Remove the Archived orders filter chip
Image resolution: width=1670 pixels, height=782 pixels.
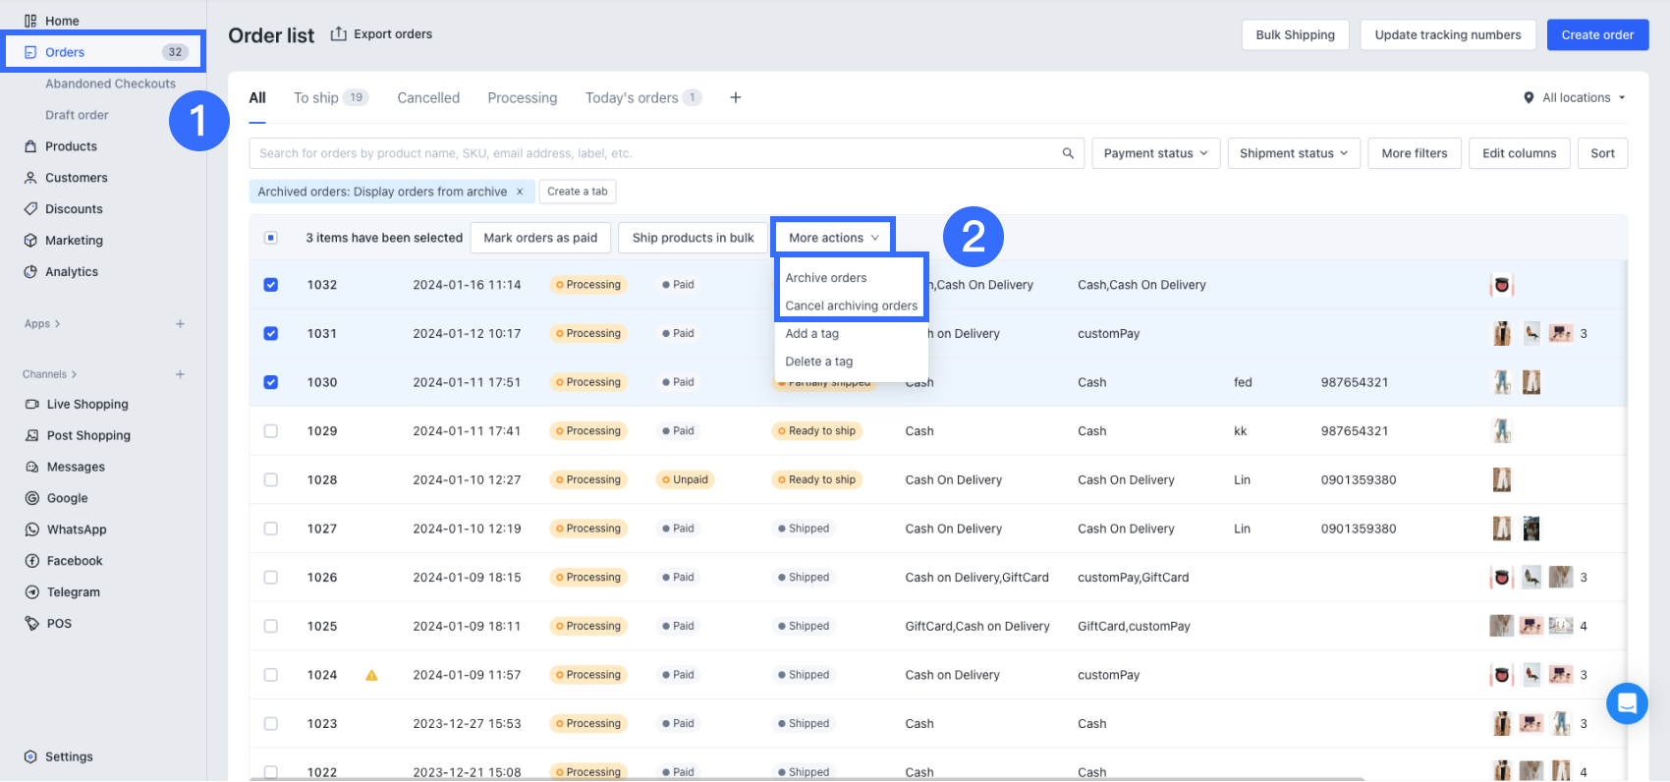point(520,192)
